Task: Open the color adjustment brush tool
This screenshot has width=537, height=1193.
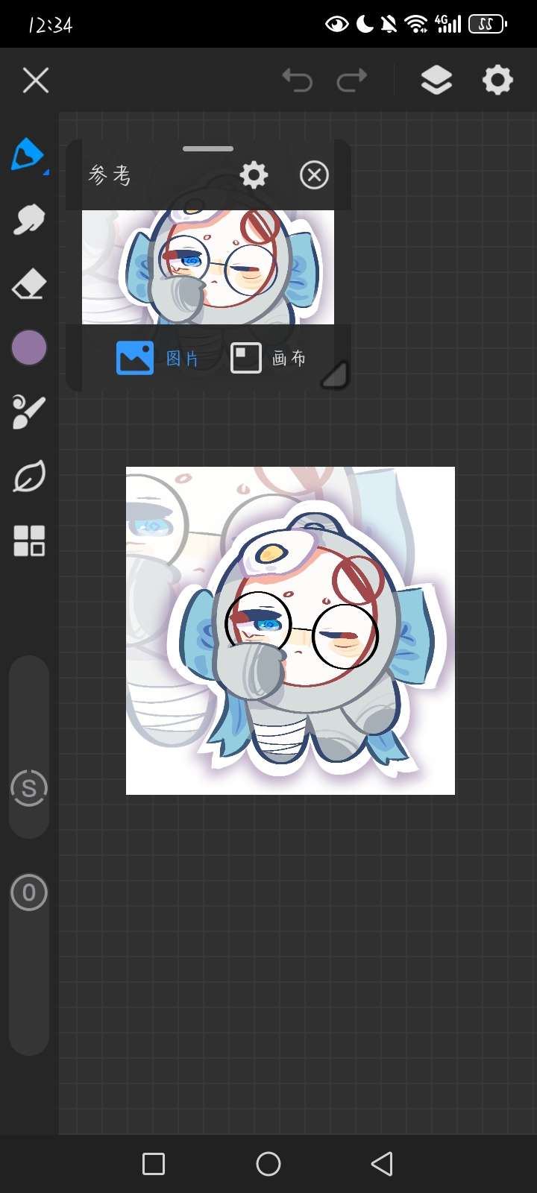Action: coord(28,412)
